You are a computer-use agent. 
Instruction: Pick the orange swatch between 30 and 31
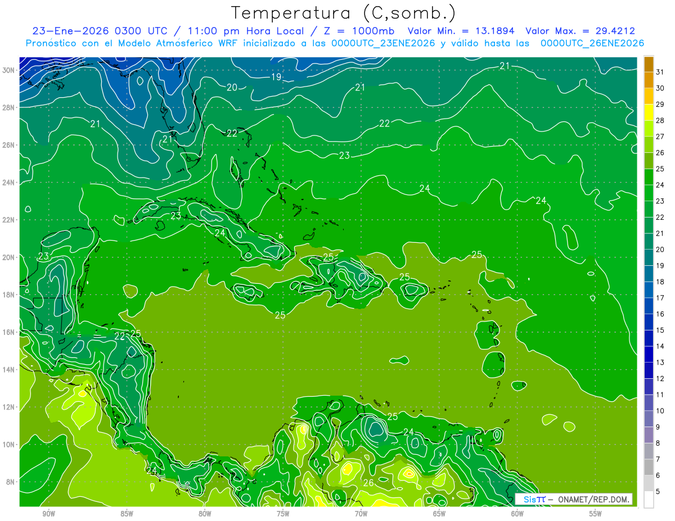649,80
